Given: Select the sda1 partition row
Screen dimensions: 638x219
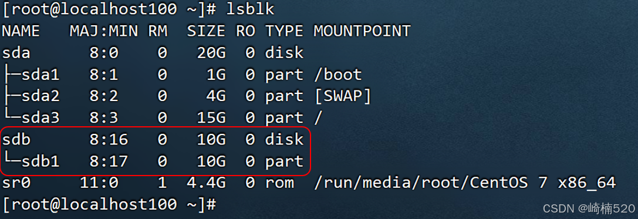Looking at the screenshot, I should [181, 75].
